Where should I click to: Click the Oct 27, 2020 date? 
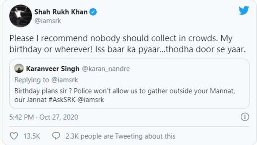pos(59,117)
